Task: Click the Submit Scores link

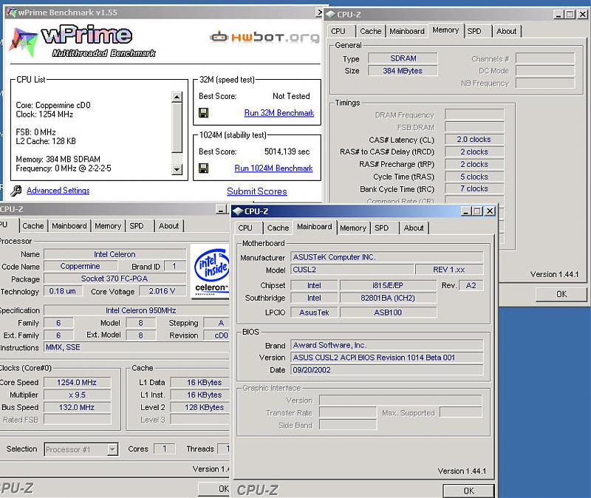Action: [256, 191]
